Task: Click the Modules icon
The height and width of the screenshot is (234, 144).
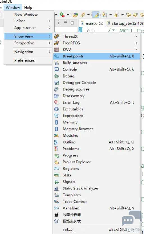Action: (x=57, y=135)
